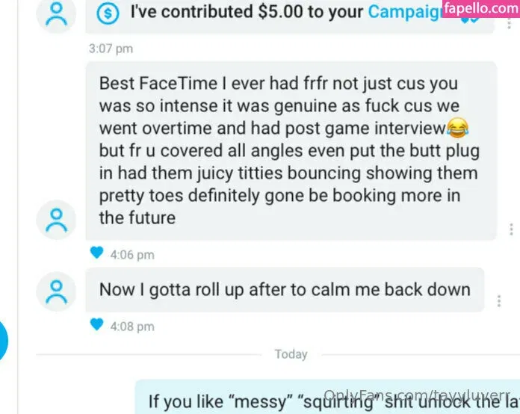The image size is (520, 414).
Task: Click avatar beside Now I gotta roll up message
Action: coord(56,291)
